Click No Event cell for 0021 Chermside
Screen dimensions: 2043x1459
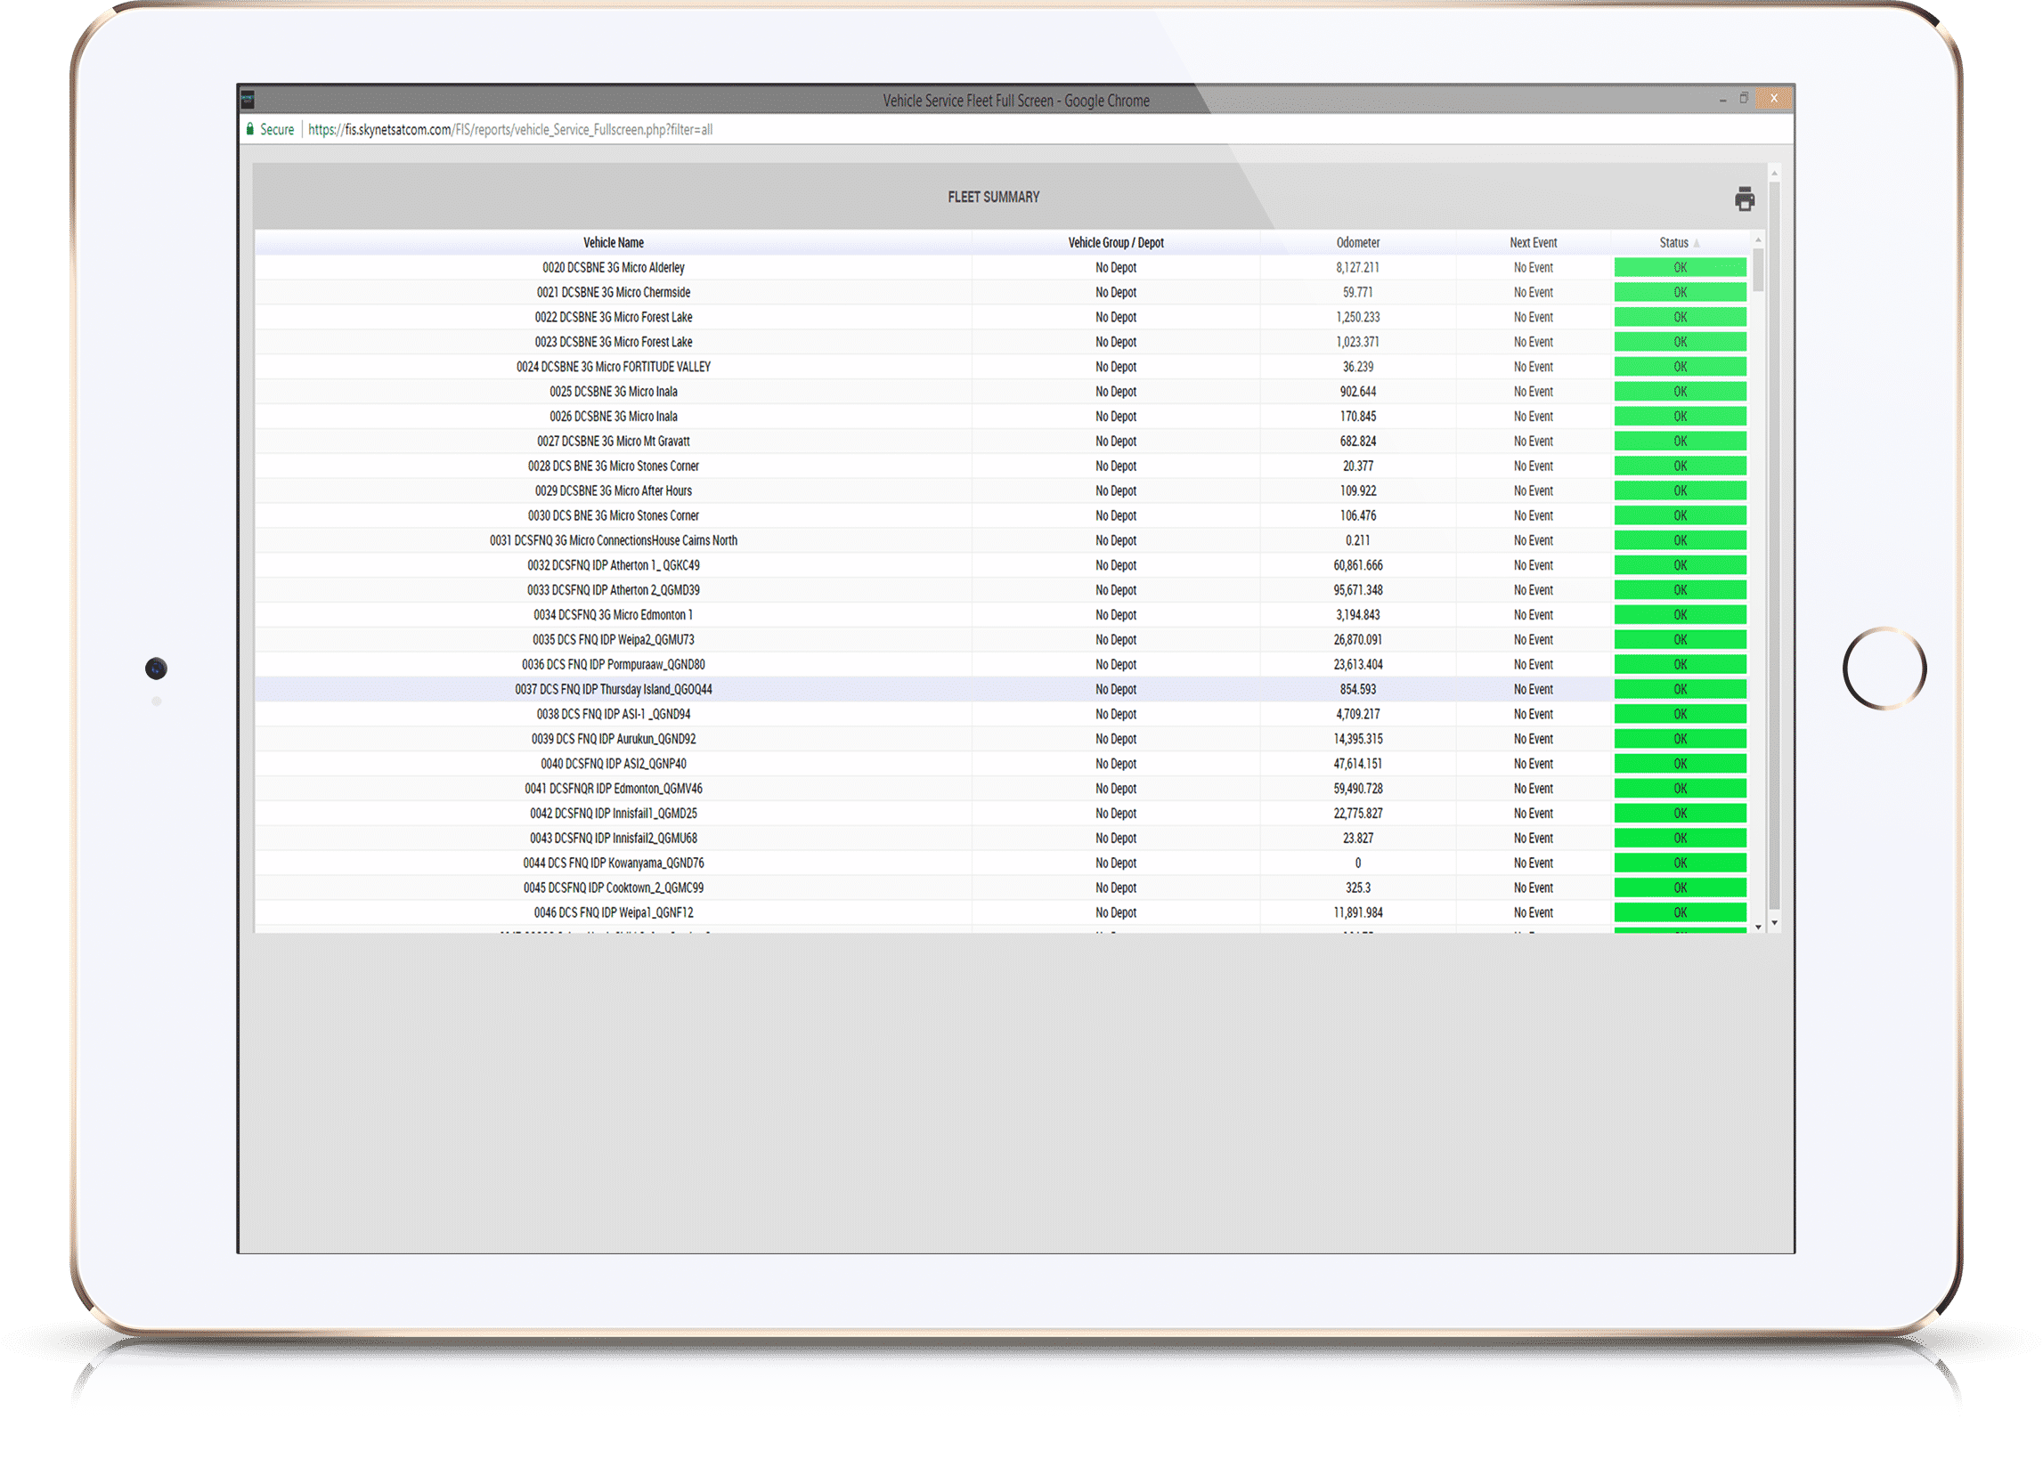(x=1533, y=292)
